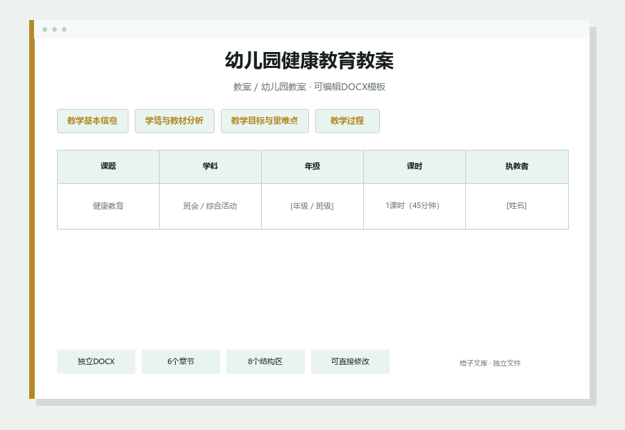The height and width of the screenshot is (430, 625).
Task: Click the [姓名] placeholder cell
Action: click(517, 206)
